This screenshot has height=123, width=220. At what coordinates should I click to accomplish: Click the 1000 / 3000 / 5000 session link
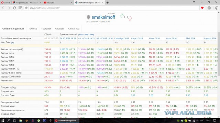(86, 35)
